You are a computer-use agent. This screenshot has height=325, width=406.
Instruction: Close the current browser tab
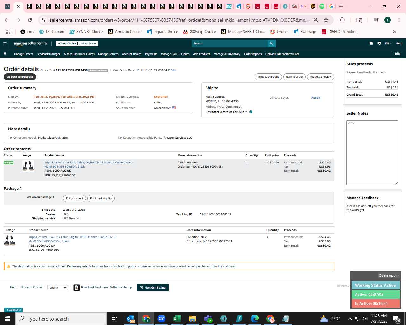tap(18, 6)
